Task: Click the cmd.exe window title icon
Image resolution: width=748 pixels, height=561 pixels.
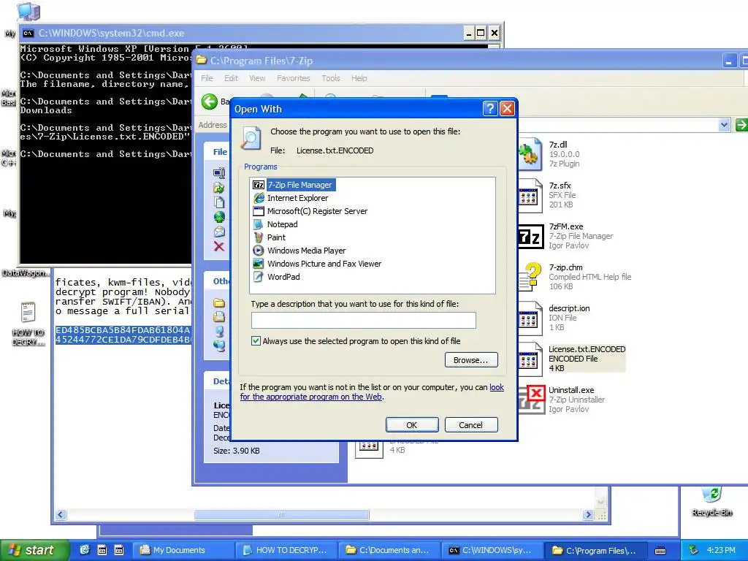Action: tap(28, 33)
